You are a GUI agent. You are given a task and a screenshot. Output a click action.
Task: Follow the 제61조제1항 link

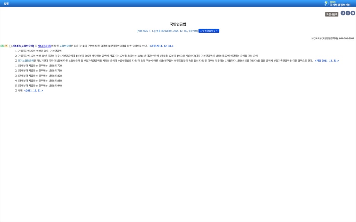45,46
